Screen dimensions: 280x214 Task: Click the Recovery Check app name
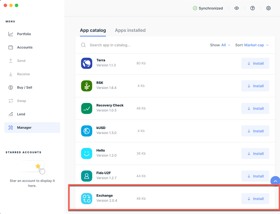110,105
